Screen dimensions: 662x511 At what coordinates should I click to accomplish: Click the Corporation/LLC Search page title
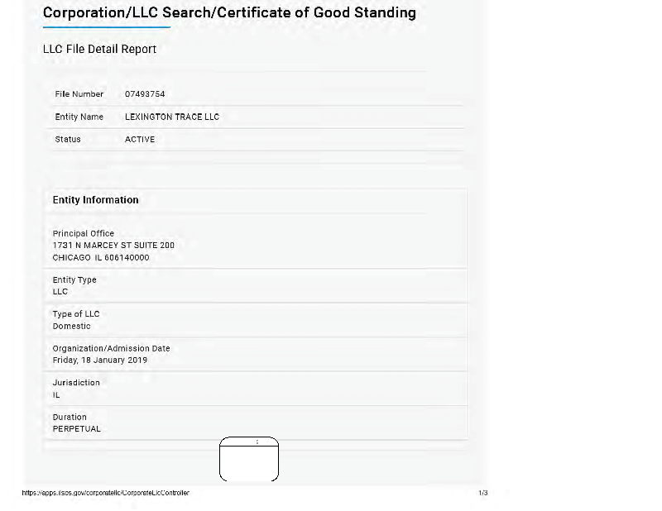(229, 13)
